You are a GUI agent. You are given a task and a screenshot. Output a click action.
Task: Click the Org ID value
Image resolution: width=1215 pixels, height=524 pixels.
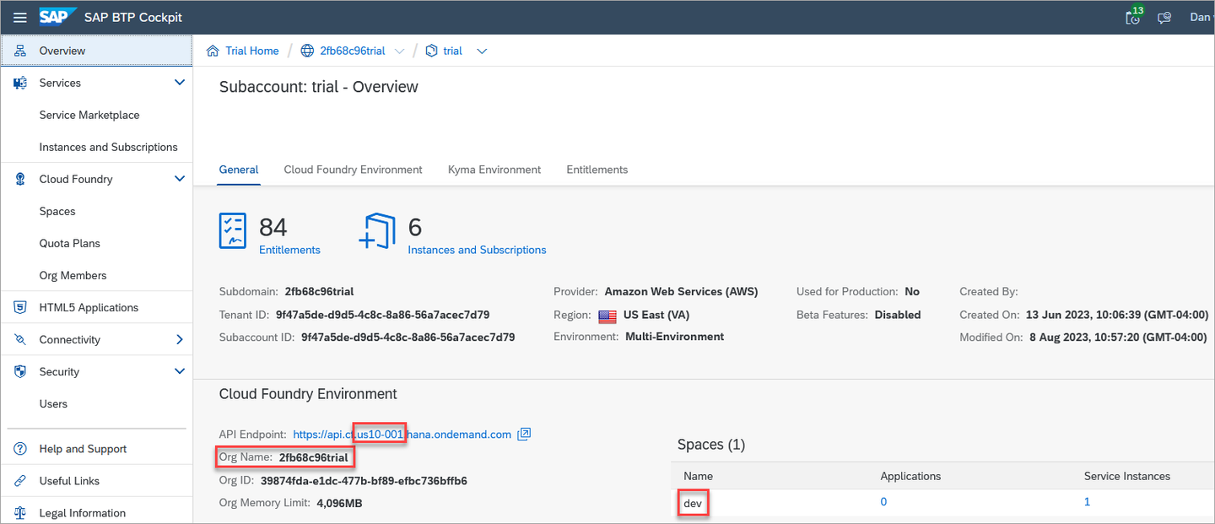(364, 480)
